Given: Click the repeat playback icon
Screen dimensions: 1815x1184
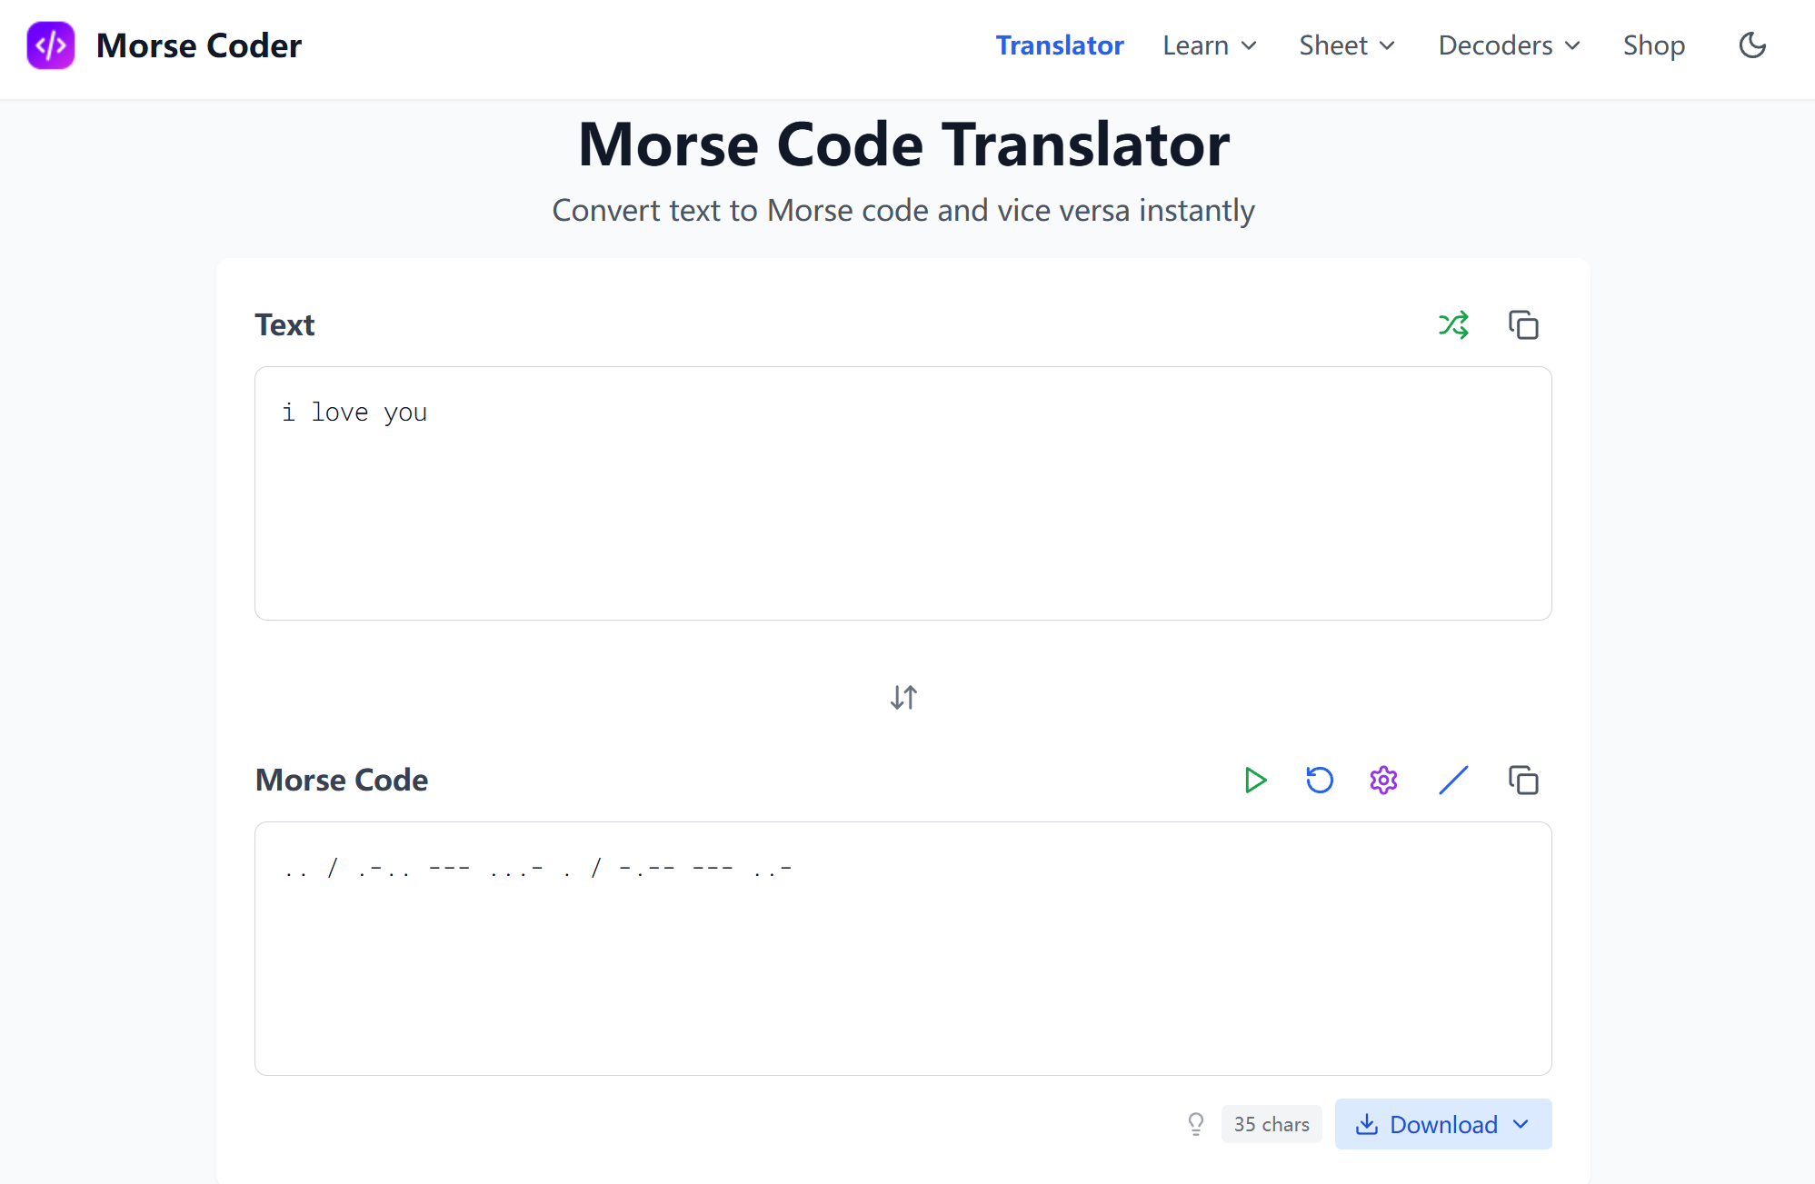Looking at the screenshot, I should 1319,780.
